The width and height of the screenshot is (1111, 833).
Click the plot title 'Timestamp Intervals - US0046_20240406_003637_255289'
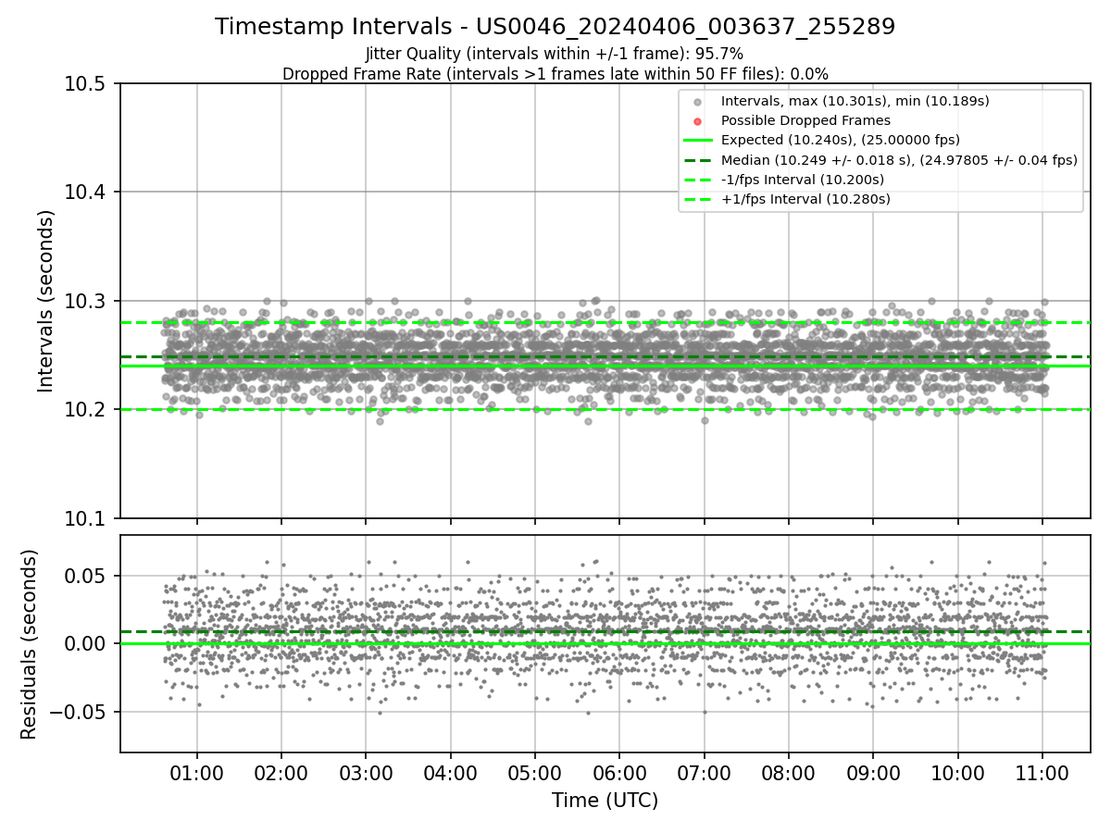point(555,27)
